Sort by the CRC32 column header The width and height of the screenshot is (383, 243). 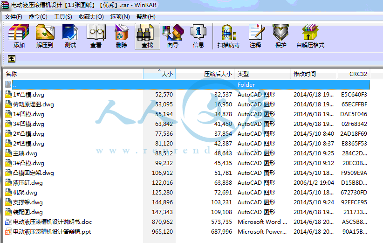[354, 74]
